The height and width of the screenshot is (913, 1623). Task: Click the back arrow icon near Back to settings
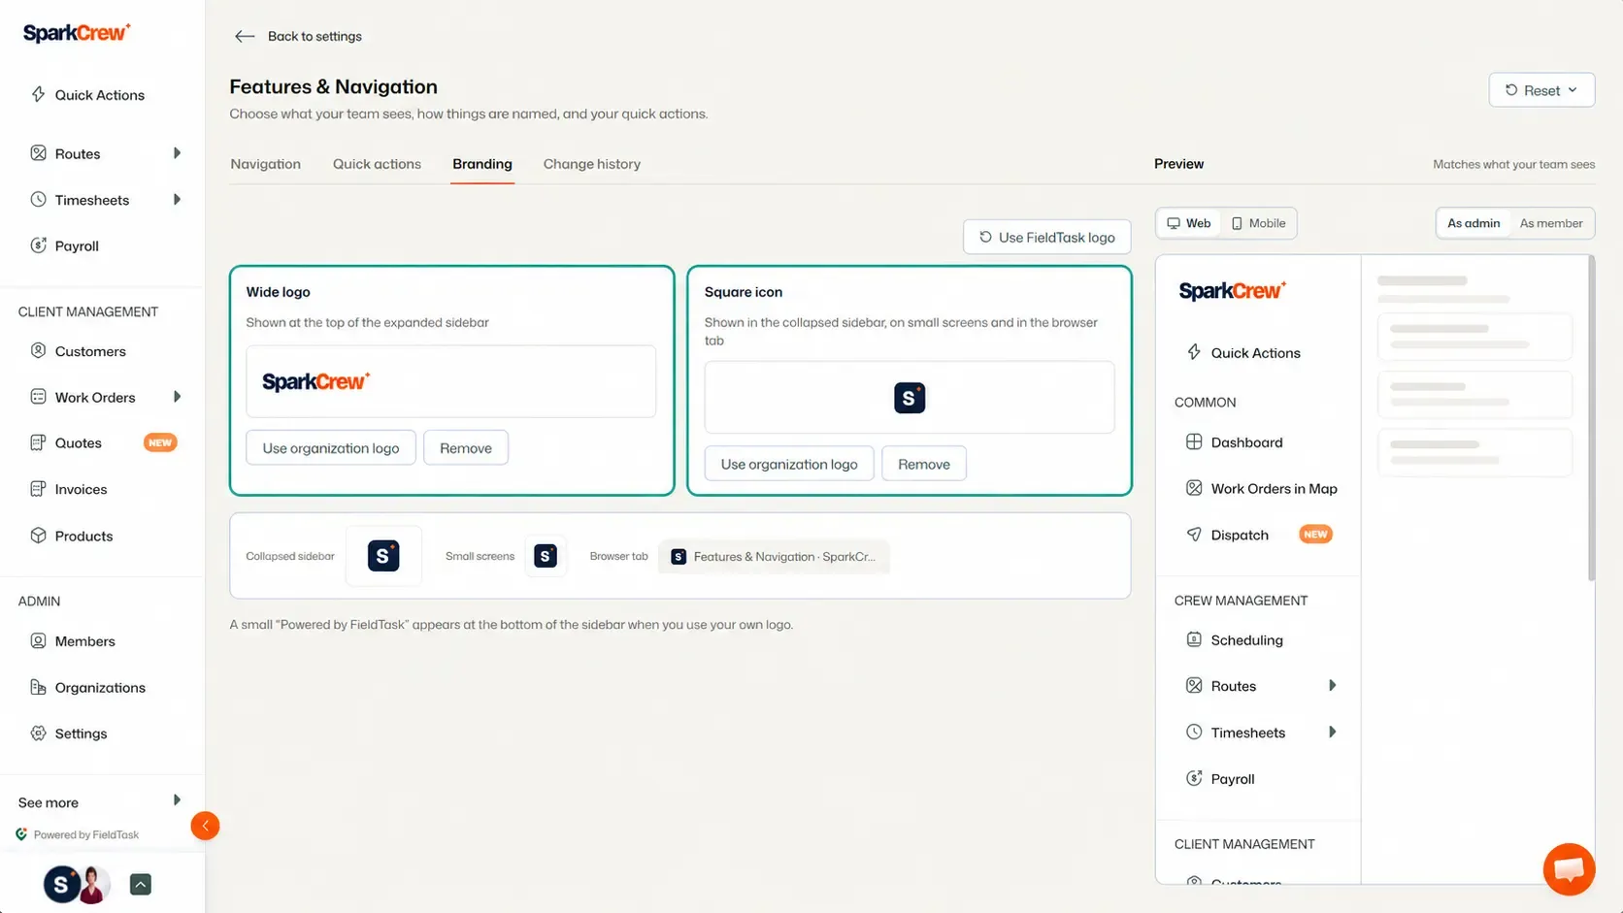(245, 36)
